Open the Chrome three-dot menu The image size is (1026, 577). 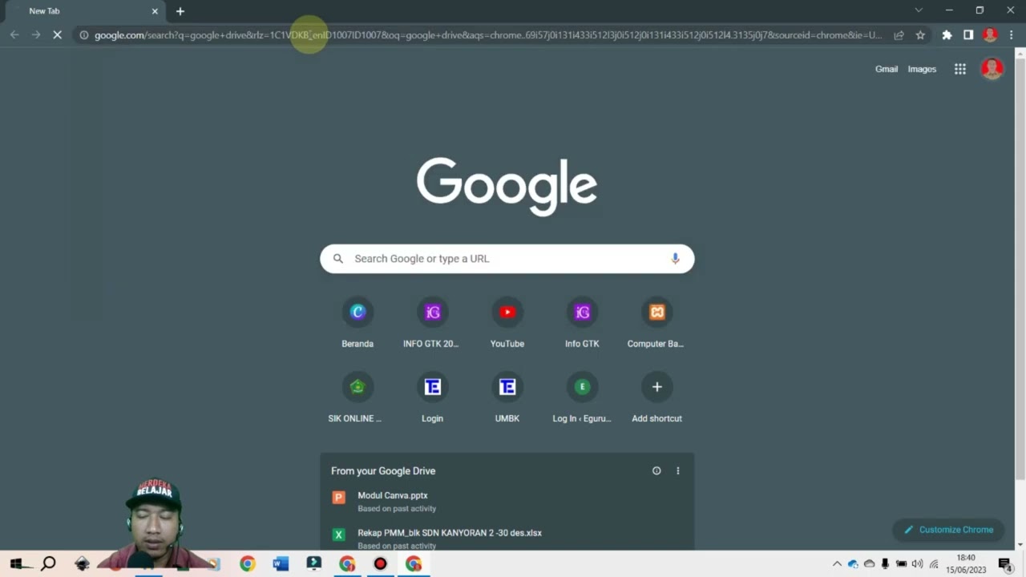(x=1012, y=35)
